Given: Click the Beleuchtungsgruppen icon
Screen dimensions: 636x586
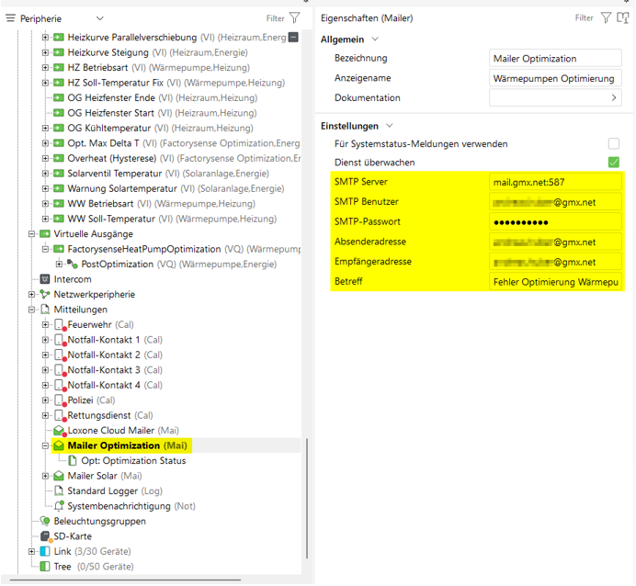Looking at the screenshot, I should pyautogui.click(x=44, y=521).
